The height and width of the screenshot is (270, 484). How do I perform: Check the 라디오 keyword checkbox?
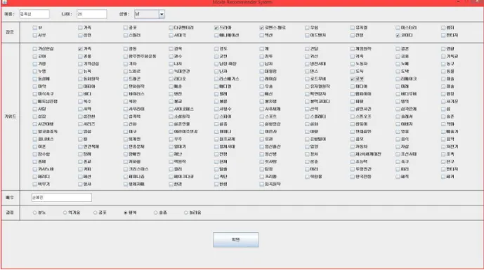(x=171, y=79)
